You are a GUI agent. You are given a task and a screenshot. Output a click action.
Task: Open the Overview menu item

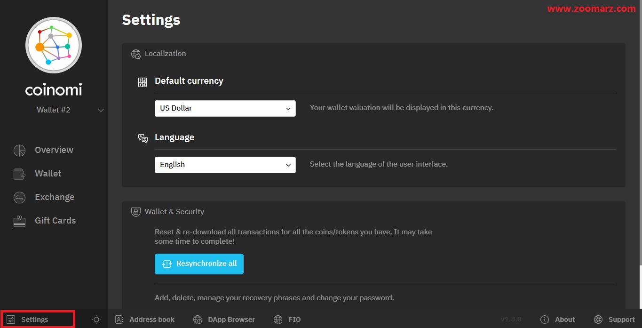coord(54,150)
